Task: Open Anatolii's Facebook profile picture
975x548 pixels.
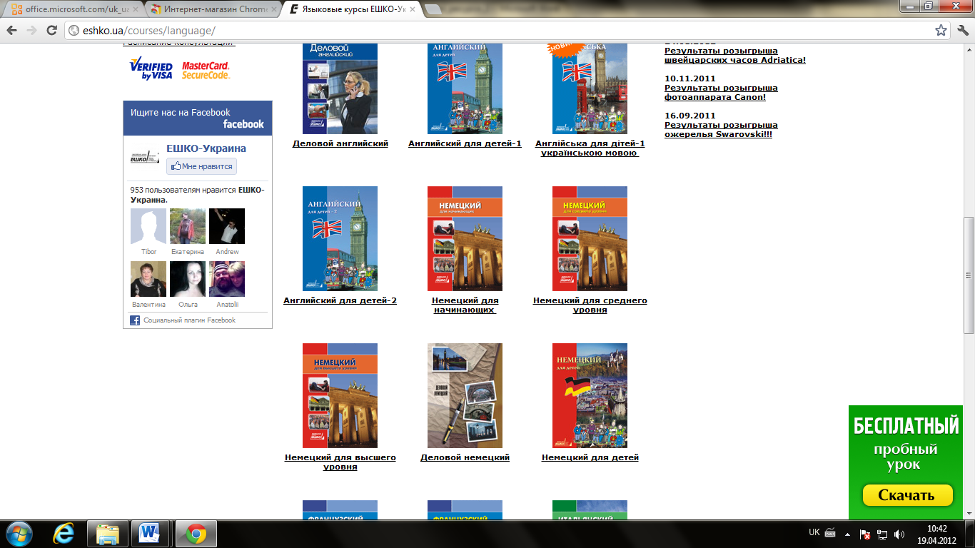Action: 227,279
